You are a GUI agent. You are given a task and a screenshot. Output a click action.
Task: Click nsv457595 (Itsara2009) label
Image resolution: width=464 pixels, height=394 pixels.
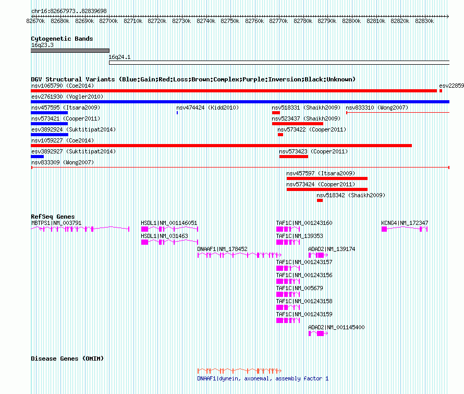pos(66,108)
